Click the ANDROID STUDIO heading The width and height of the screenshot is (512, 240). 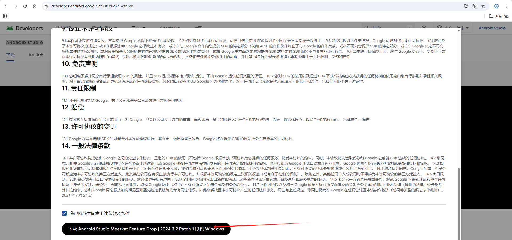tap(25, 43)
